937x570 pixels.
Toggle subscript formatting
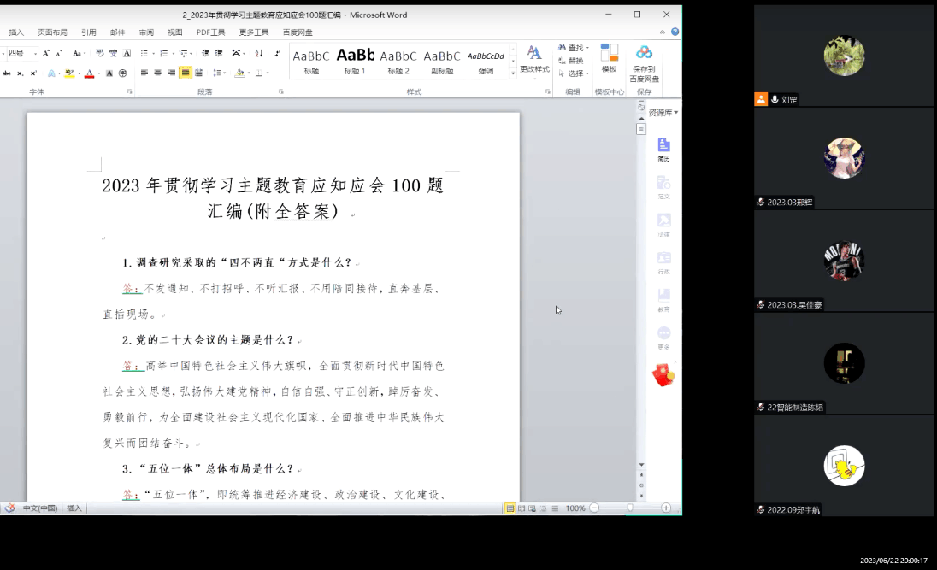pyautogui.click(x=20, y=73)
